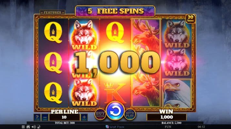Viewport: 231px width, 129px height.
Task: Start Auto Play
Action: click(x=130, y=114)
